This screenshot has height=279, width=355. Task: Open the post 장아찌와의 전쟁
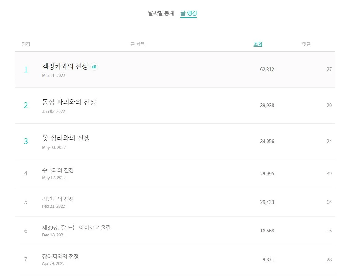click(60, 256)
